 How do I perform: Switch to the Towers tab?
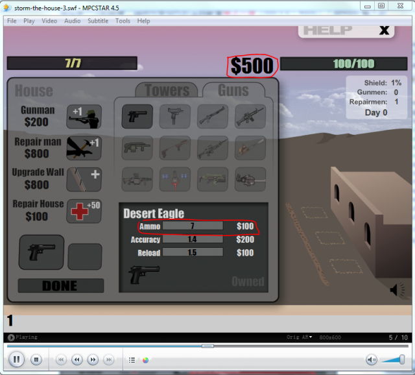click(x=167, y=90)
